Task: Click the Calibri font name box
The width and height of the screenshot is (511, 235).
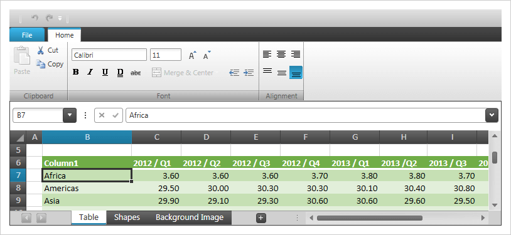Action: [109, 55]
